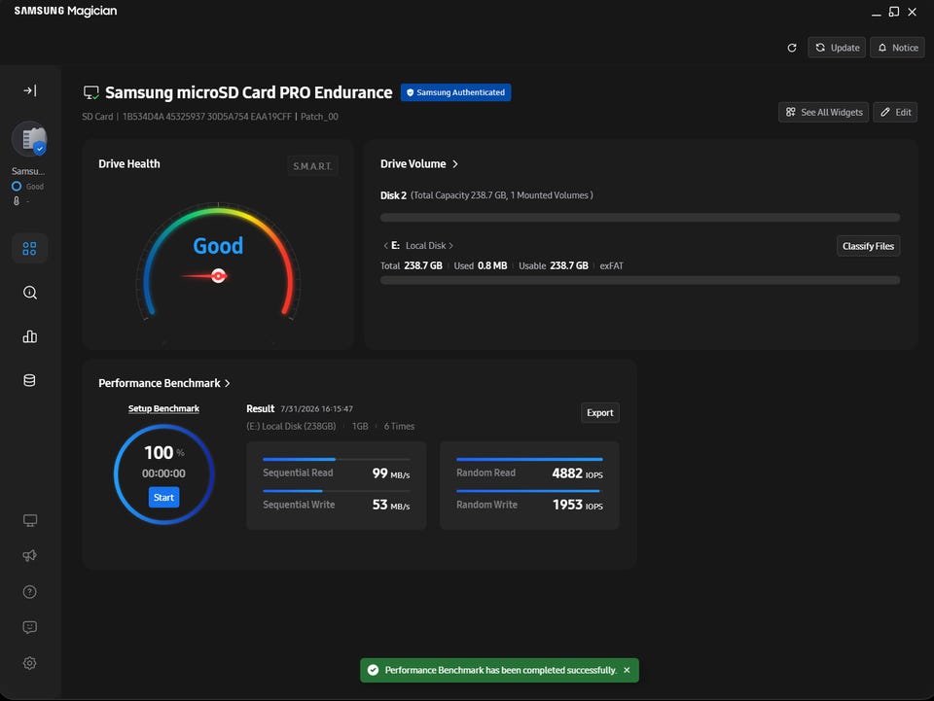Viewport: 934px width, 701px height.
Task: Click the Disk 2 capacity bar
Action: point(640,218)
